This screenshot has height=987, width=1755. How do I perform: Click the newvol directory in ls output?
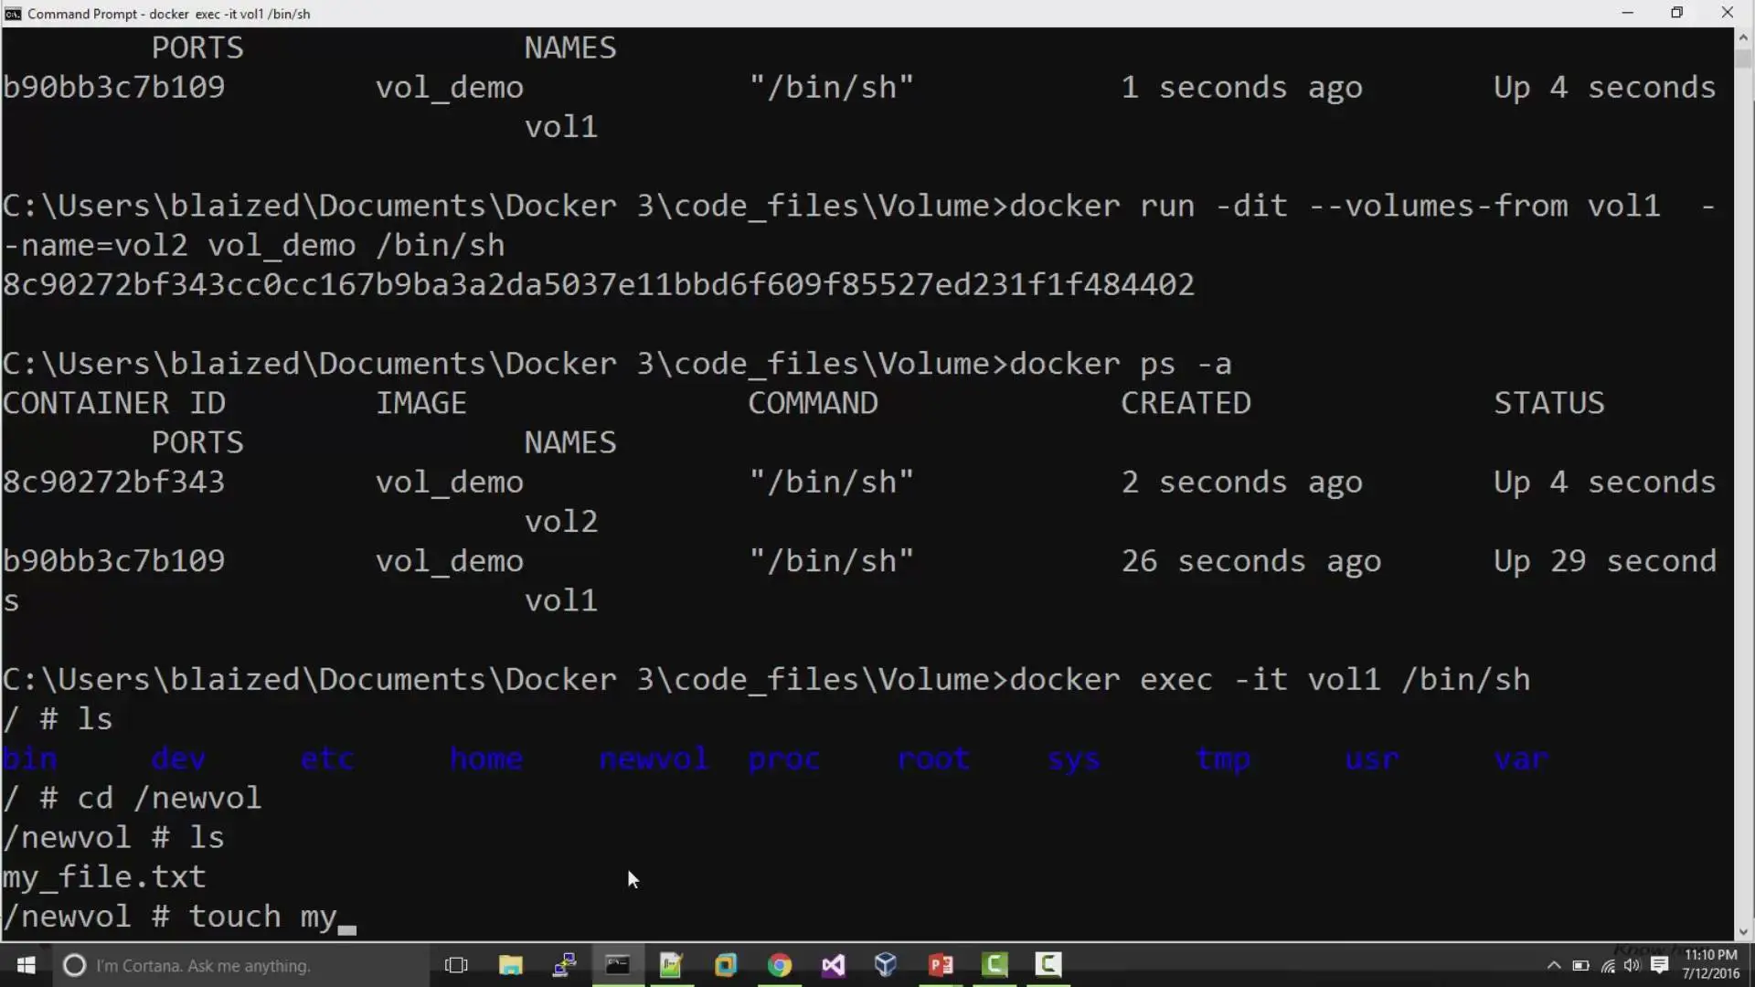pyautogui.click(x=654, y=759)
